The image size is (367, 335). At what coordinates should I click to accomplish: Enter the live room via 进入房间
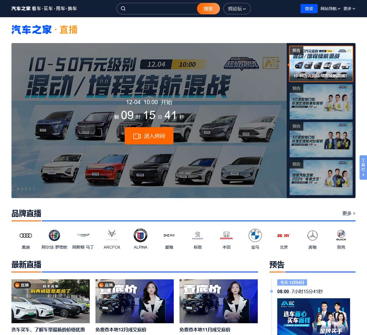pos(149,136)
